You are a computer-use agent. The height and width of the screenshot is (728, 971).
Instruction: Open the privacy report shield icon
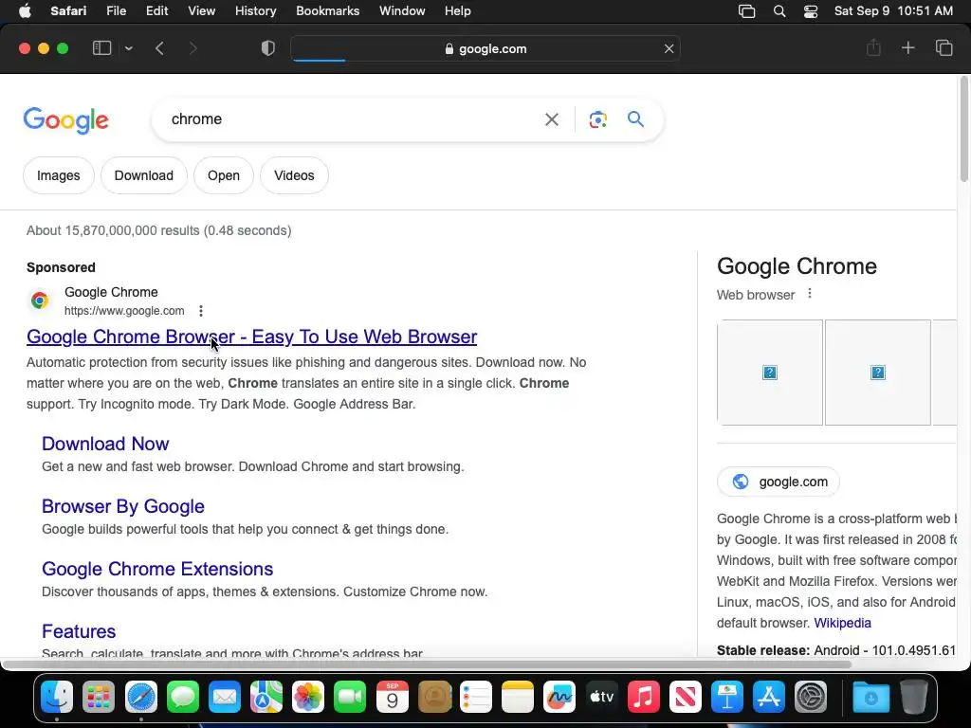[x=268, y=48]
